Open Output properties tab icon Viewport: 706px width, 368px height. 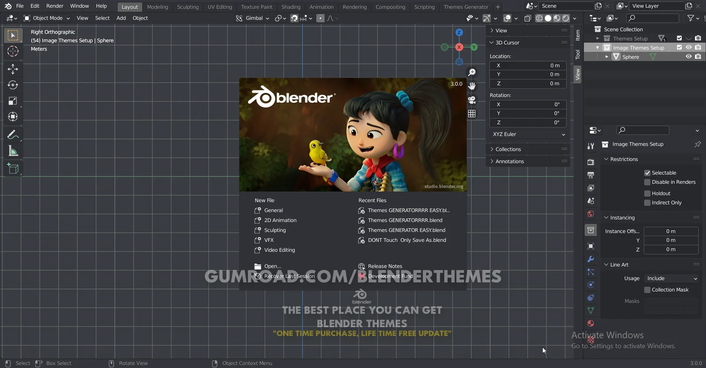point(591,175)
